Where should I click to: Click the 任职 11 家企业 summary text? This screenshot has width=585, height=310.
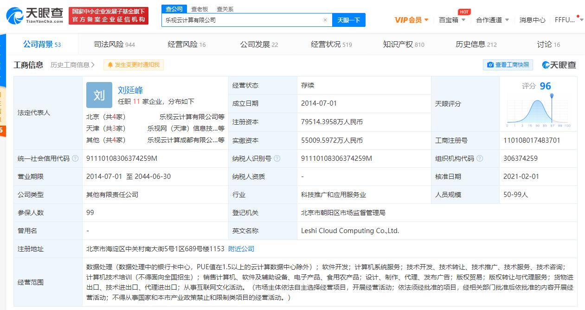point(156,101)
